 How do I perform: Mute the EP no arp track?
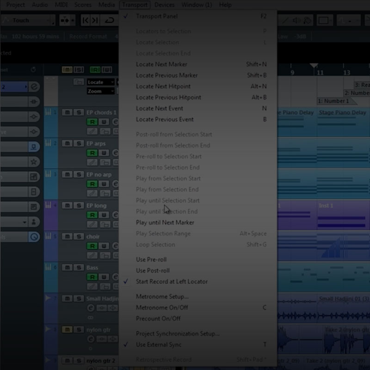click(x=67, y=175)
